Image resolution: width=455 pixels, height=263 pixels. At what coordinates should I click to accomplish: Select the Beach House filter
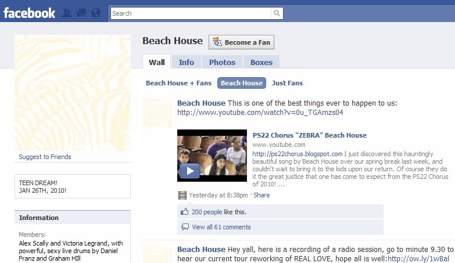click(x=241, y=83)
